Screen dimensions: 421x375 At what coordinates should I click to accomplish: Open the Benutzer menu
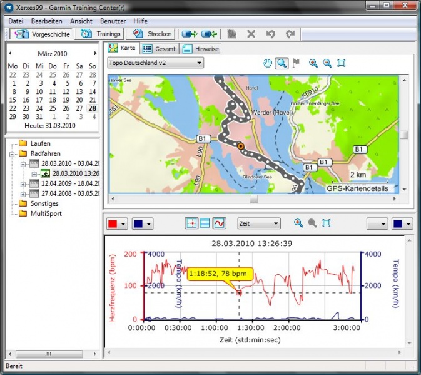tap(113, 21)
